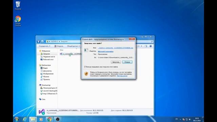Viewport: 217px width, 122px height.
Task: Open the tmp network drive
Action: (50, 94)
